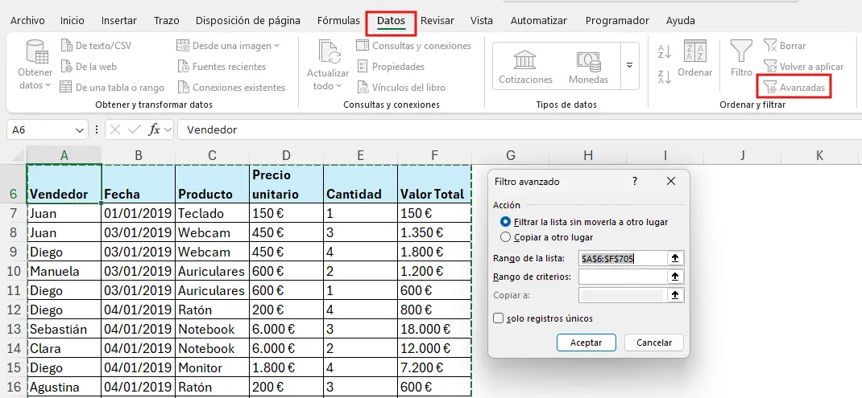Select the Precio unitario header cell
This screenshot has width=862, height=398.
tap(286, 184)
